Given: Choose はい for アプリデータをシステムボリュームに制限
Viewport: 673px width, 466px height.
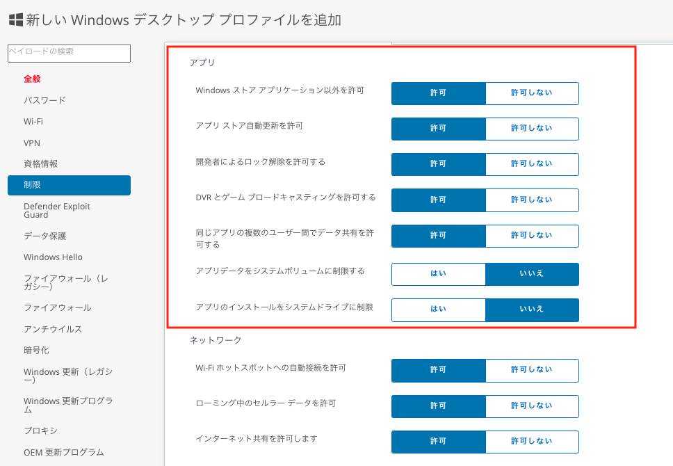Looking at the screenshot, I should (438, 274).
